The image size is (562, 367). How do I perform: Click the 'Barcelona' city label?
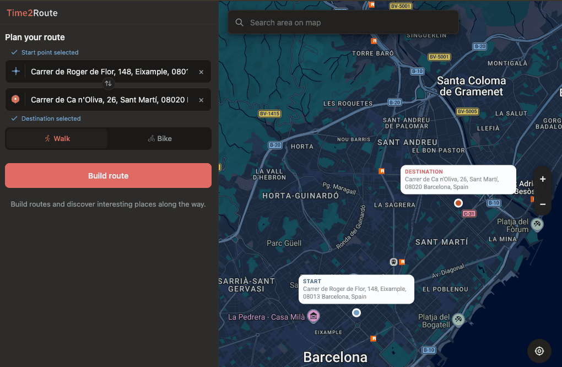click(335, 357)
